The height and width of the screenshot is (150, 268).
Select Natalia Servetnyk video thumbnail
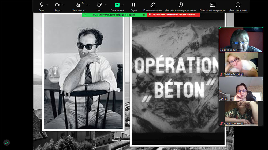(241, 64)
